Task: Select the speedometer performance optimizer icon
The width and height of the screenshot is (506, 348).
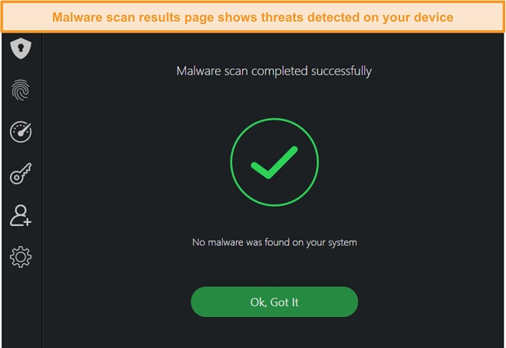Action: pyautogui.click(x=21, y=132)
